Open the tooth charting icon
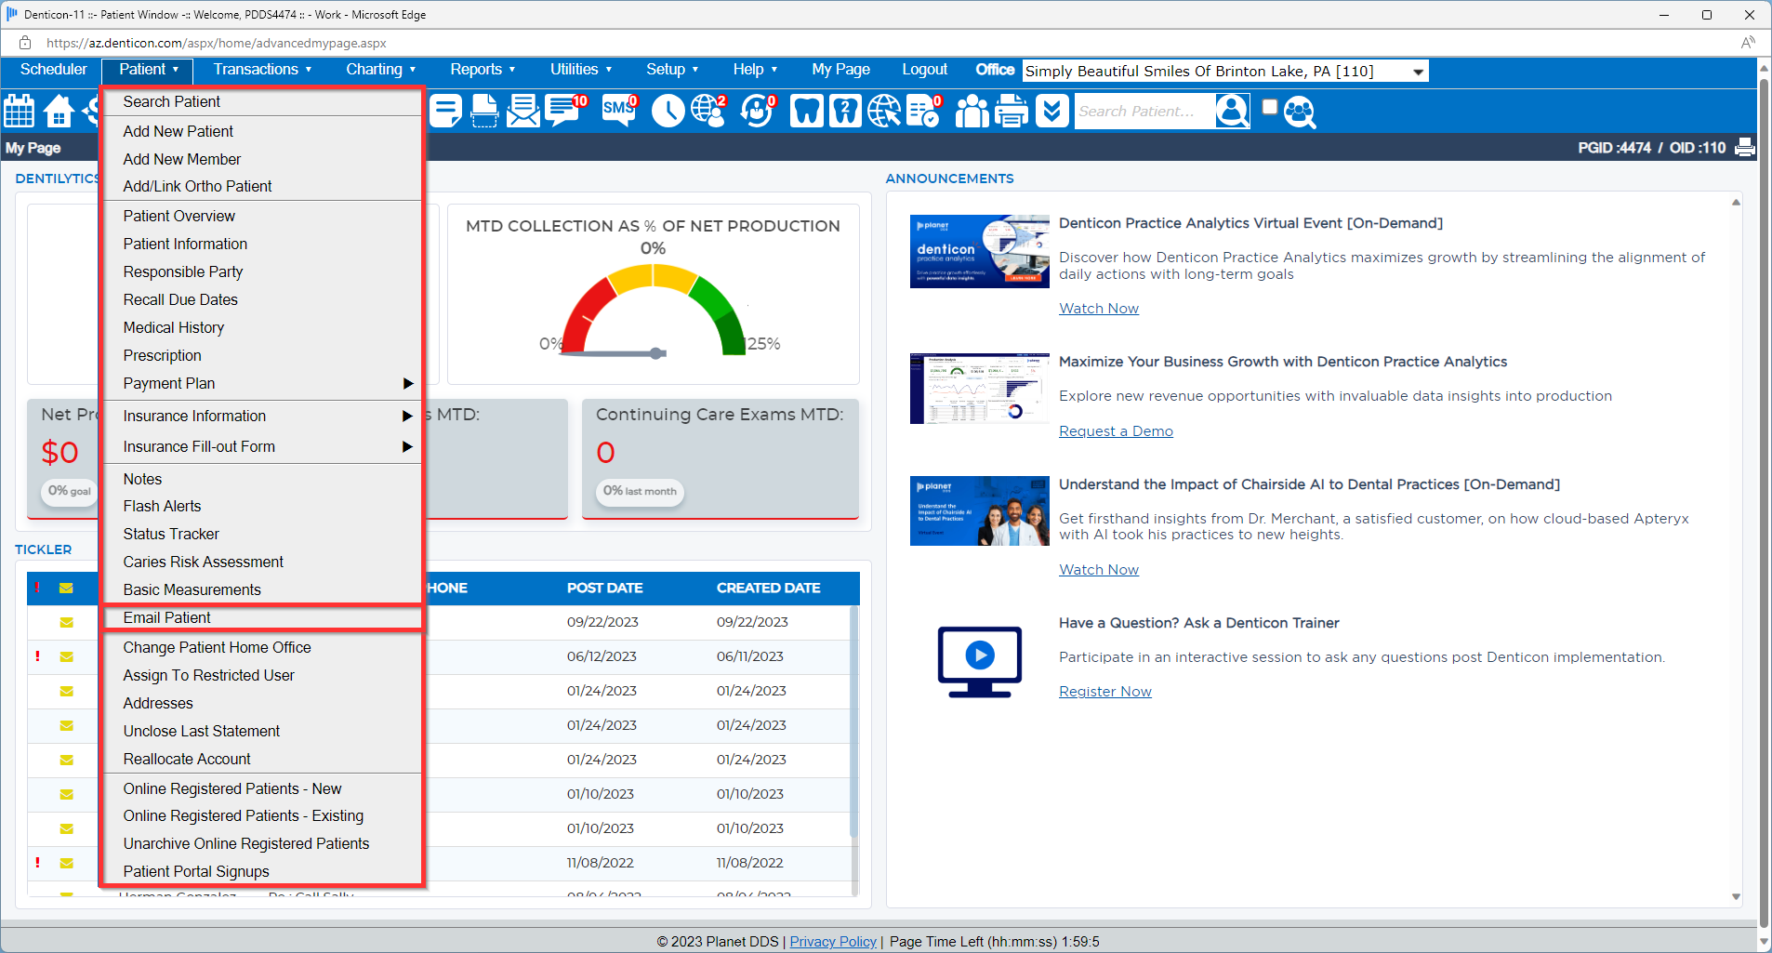This screenshot has width=1772, height=953. (806, 112)
